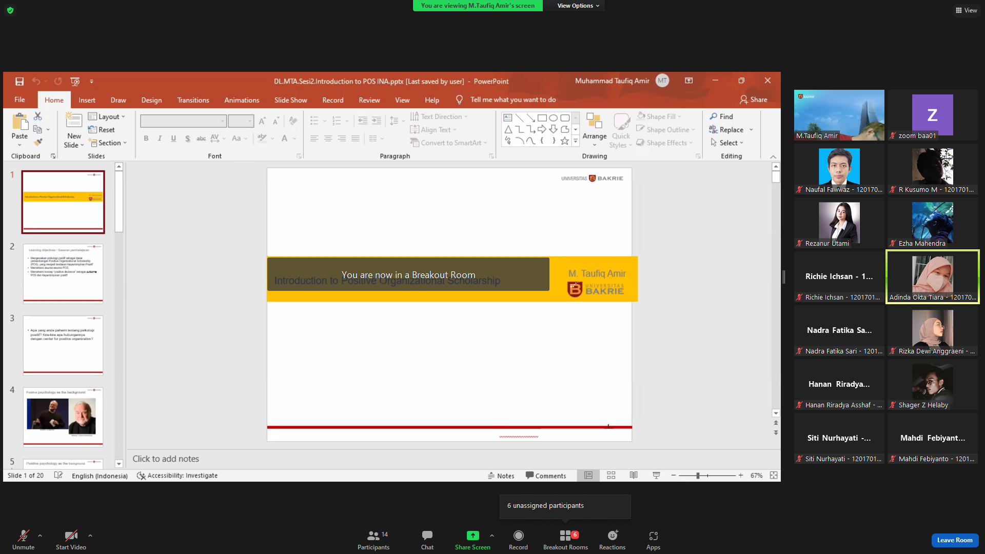Click the New Slide icon
The image size is (985, 554).
tap(74, 121)
